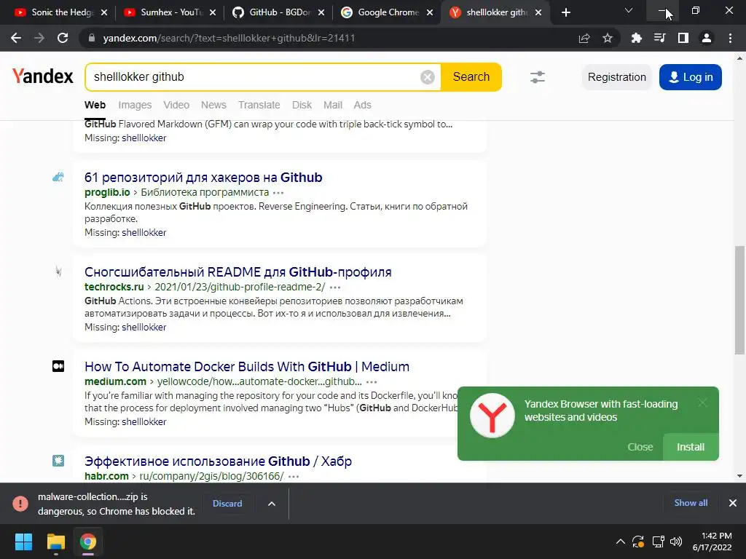Click the Yandex Browser logo in promo
Viewport: 746px width, 559px height.
click(492, 416)
